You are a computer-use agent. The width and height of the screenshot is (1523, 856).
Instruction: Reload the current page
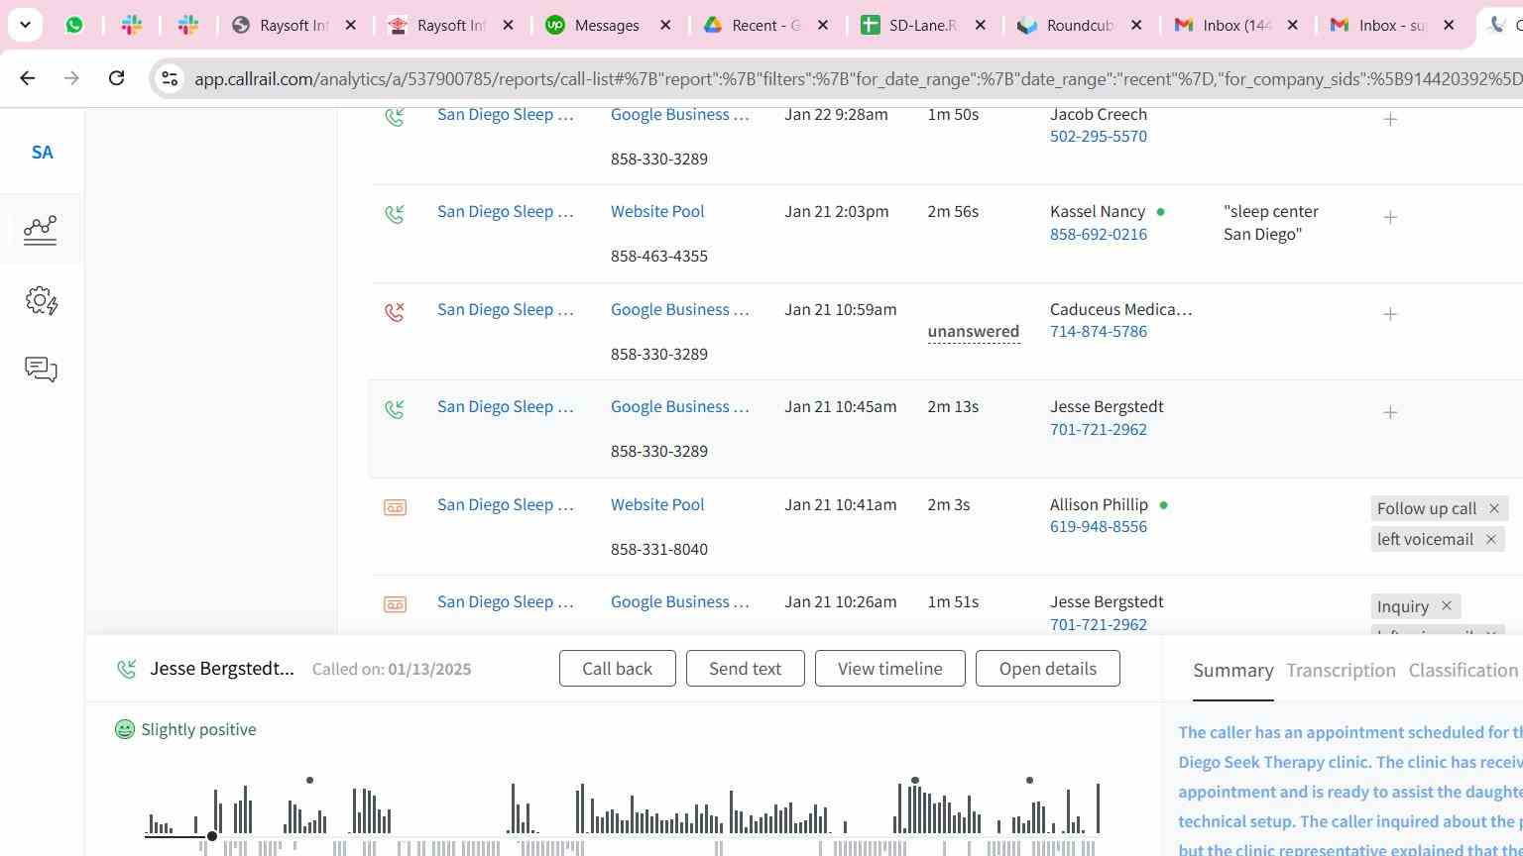(116, 78)
